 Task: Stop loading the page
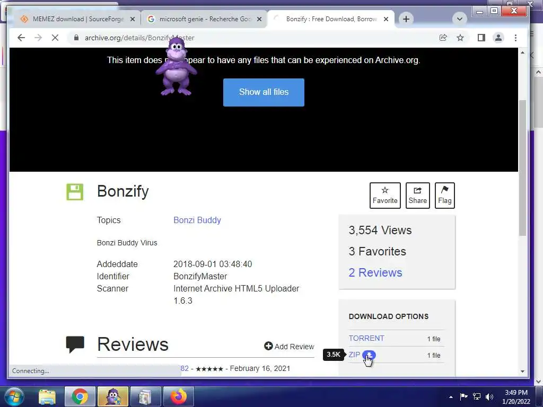[55, 38]
